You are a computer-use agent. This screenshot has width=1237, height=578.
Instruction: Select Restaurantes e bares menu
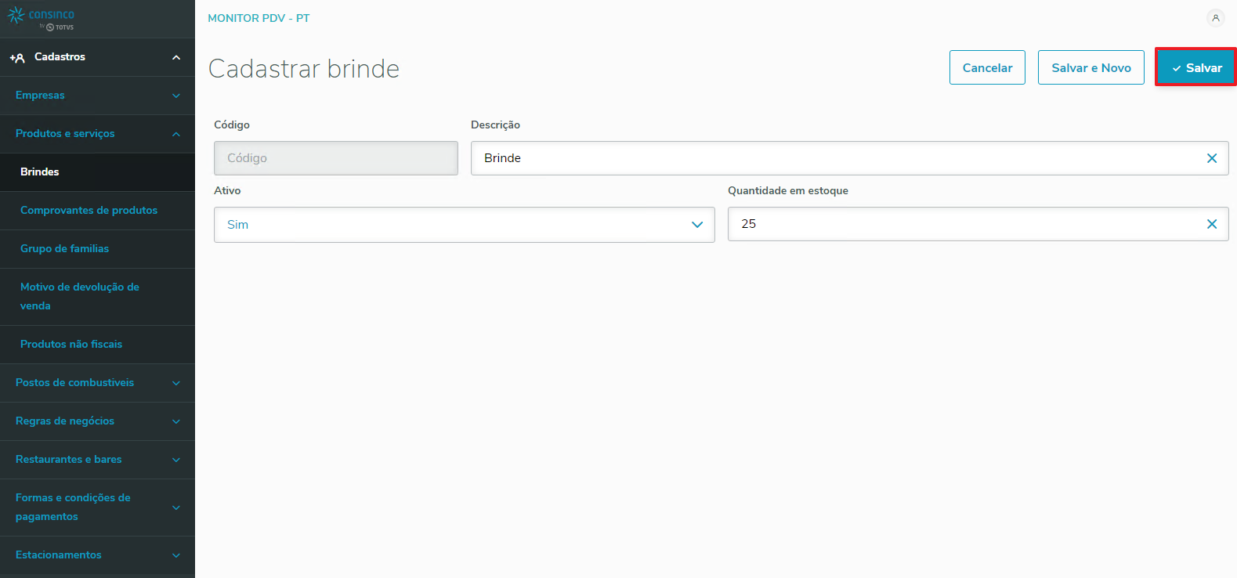(97, 460)
